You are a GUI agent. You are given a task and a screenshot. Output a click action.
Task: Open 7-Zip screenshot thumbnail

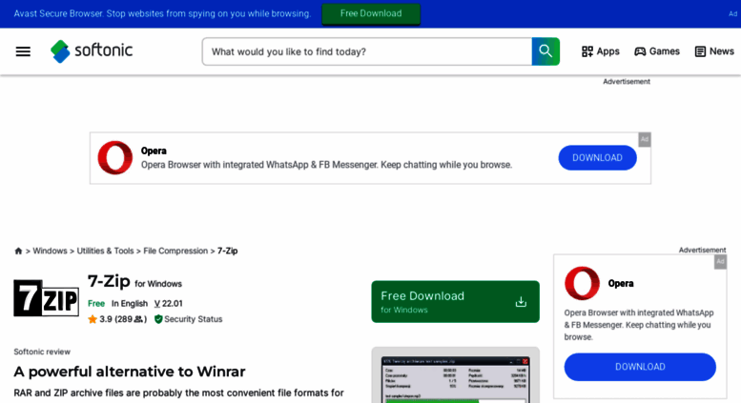(x=455, y=375)
